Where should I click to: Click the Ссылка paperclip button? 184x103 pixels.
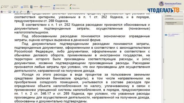coord(23,12)
